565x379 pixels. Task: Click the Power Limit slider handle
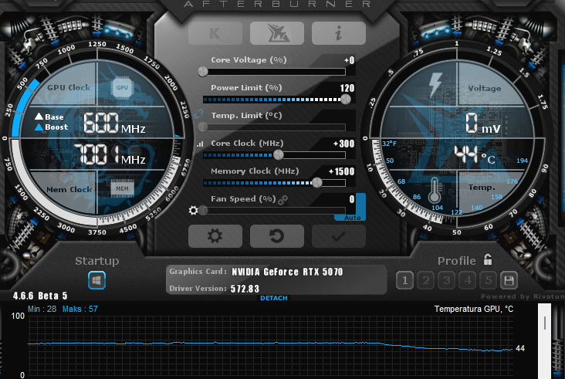(x=346, y=99)
